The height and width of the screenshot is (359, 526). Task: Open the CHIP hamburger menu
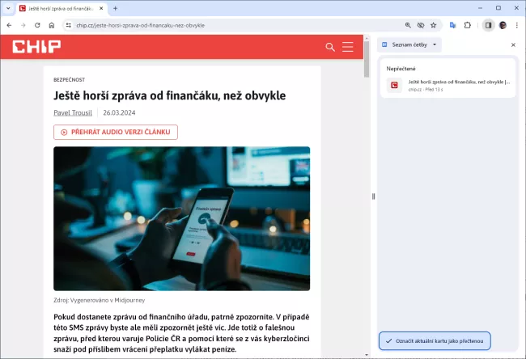coord(348,47)
